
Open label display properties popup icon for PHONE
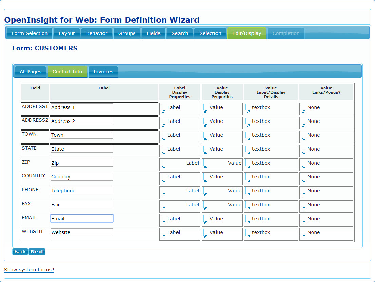point(163,194)
